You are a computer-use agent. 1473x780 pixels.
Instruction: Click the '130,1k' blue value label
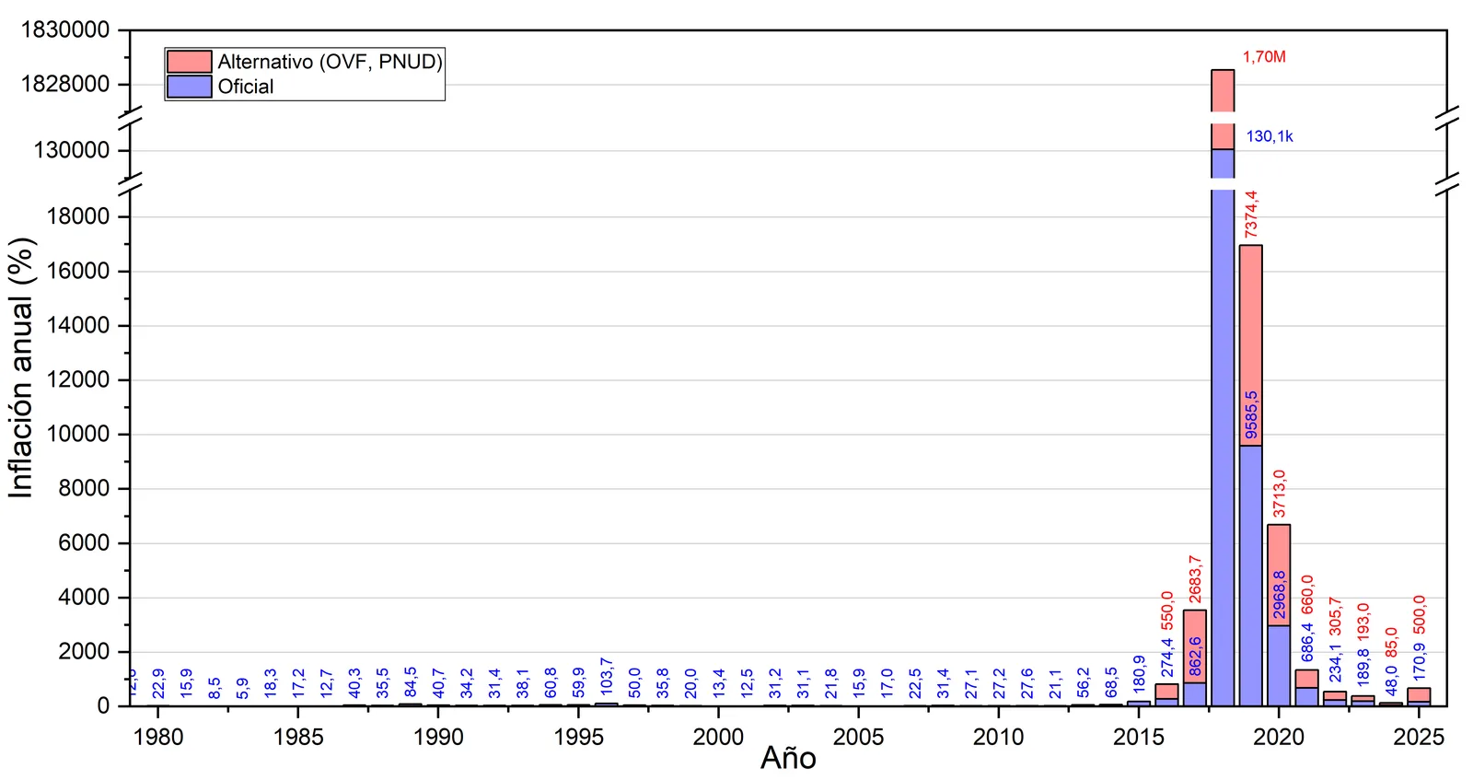coord(1270,136)
